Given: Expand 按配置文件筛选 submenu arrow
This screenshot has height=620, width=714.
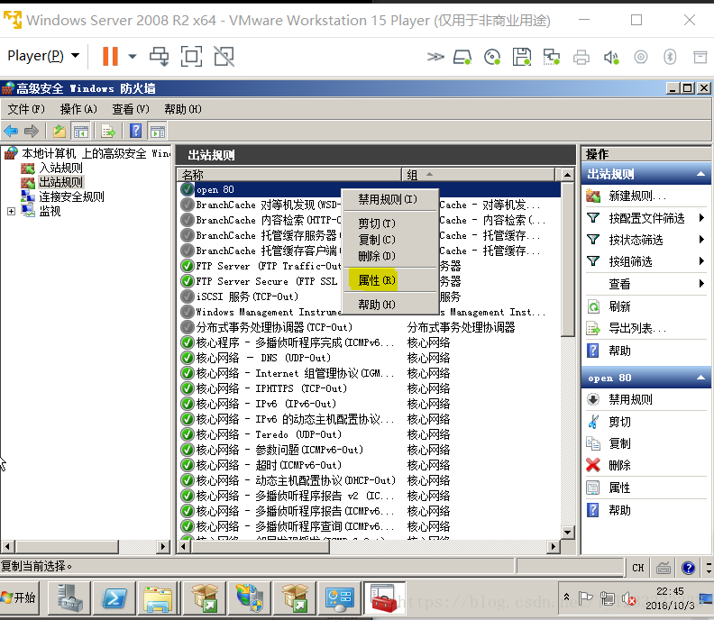Looking at the screenshot, I should (x=701, y=218).
